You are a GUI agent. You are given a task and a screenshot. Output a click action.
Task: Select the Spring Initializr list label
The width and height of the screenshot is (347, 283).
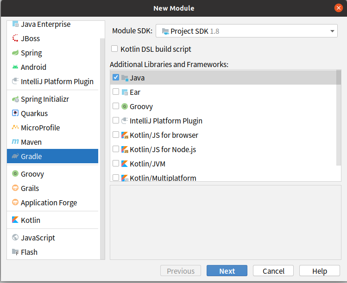[45, 99]
